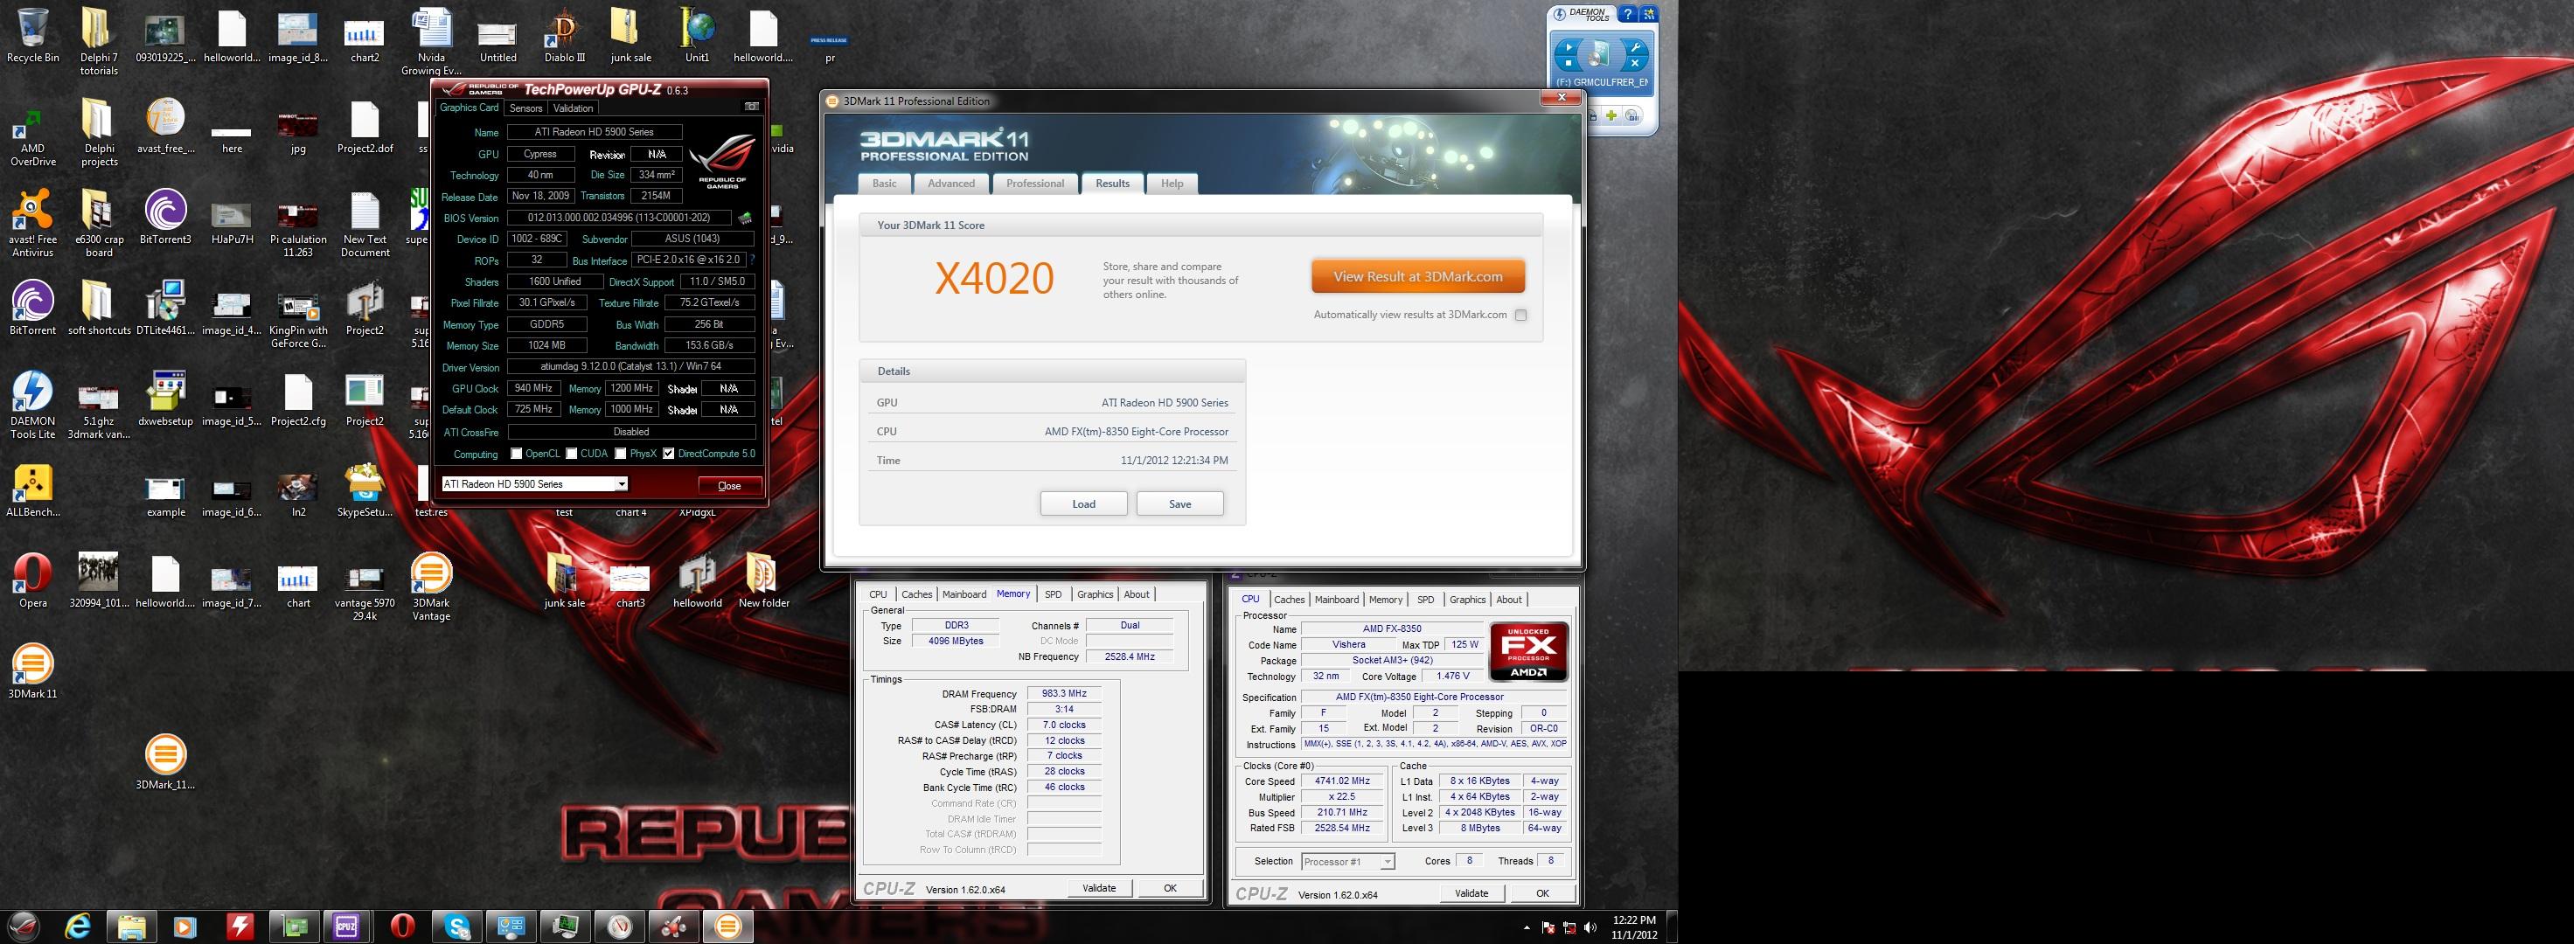The image size is (2574, 944).
Task: Click the Load button in 3DMark 11
Action: click(x=1083, y=503)
